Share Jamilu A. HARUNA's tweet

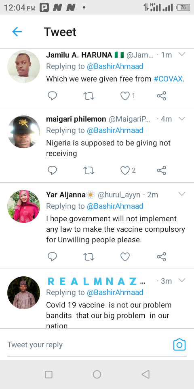click(162, 96)
